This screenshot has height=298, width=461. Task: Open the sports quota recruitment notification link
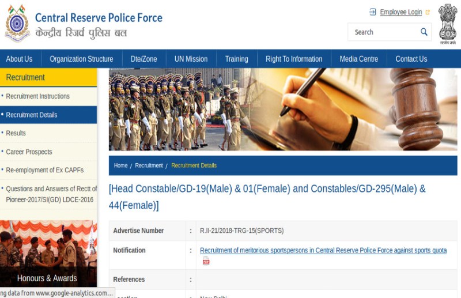click(x=323, y=250)
